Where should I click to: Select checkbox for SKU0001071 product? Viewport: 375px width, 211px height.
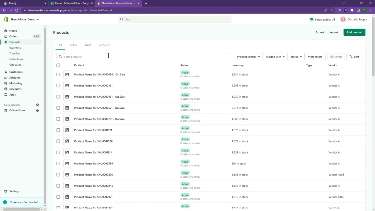(x=58, y=130)
